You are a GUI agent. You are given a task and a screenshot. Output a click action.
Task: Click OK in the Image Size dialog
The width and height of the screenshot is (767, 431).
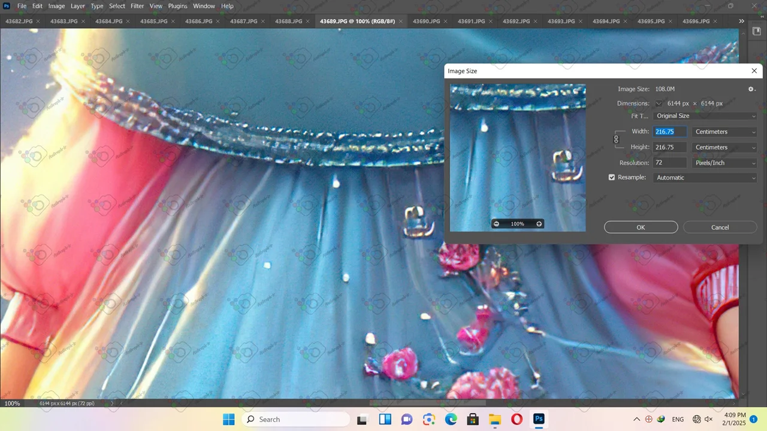click(641, 227)
